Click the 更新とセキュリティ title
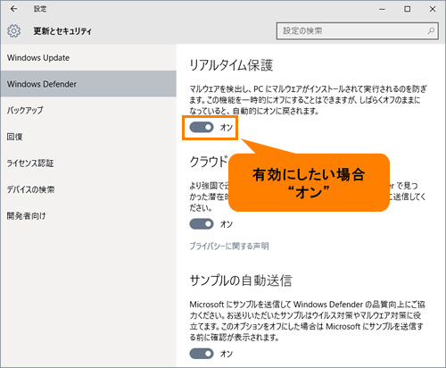The width and height of the screenshot is (446, 368). [62, 31]
